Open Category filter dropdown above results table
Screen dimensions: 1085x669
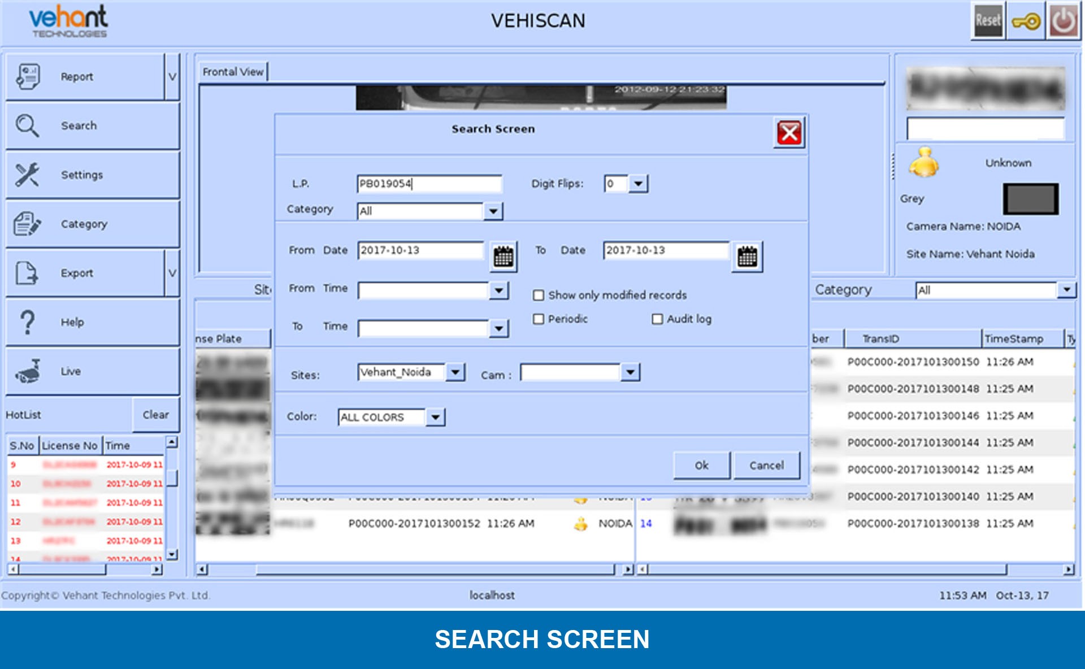tap(1066, 290)
